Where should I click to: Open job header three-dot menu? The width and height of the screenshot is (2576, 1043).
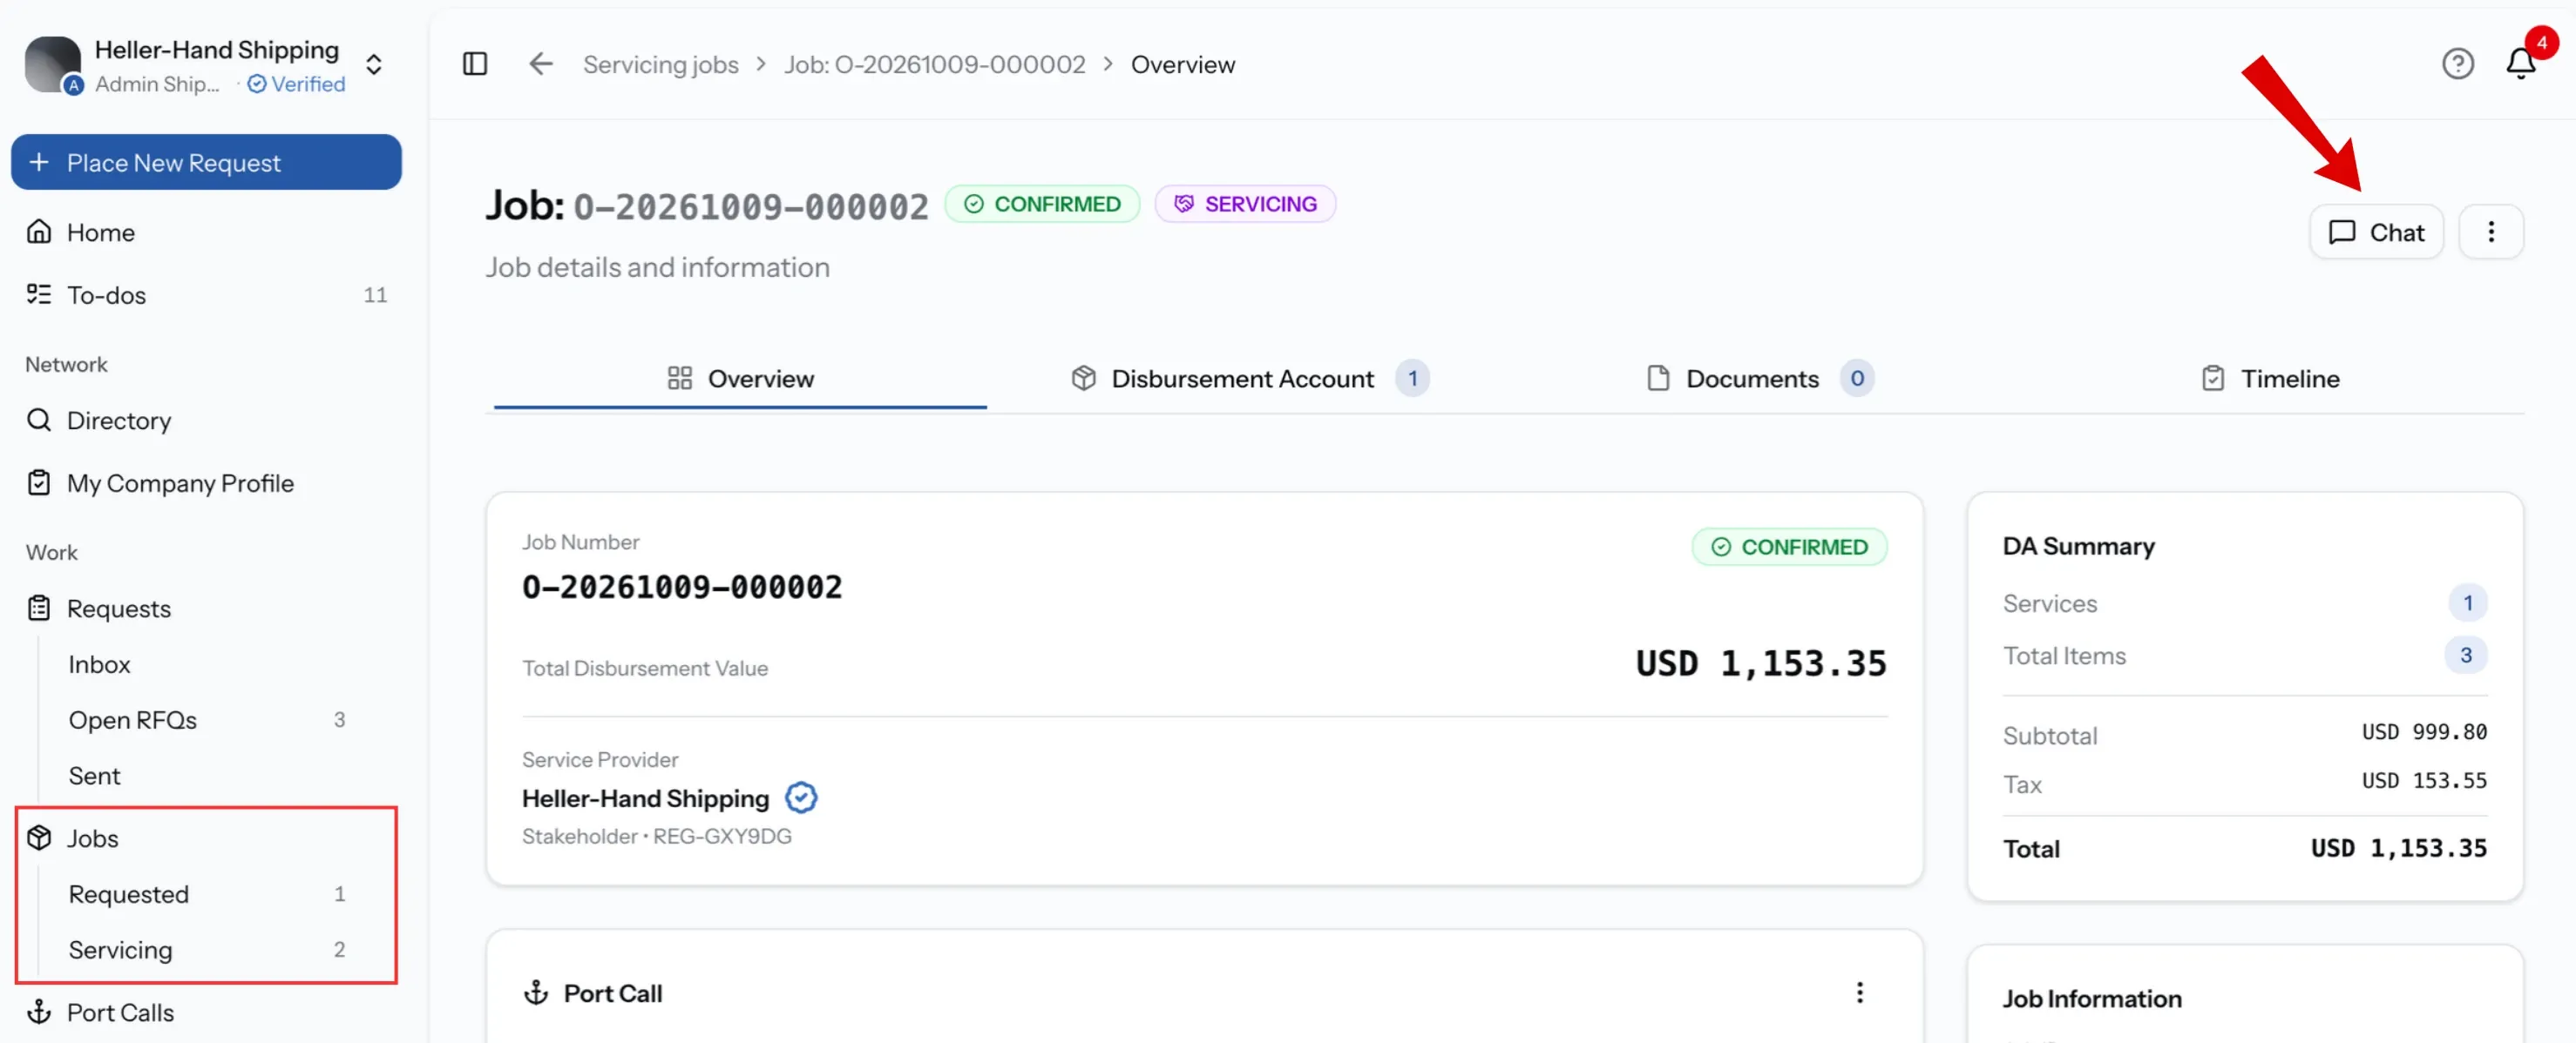pos(2491,232)
